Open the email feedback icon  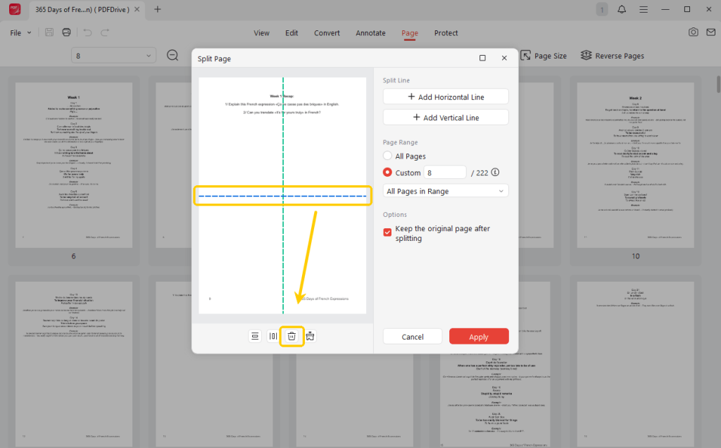click(710, 32)
